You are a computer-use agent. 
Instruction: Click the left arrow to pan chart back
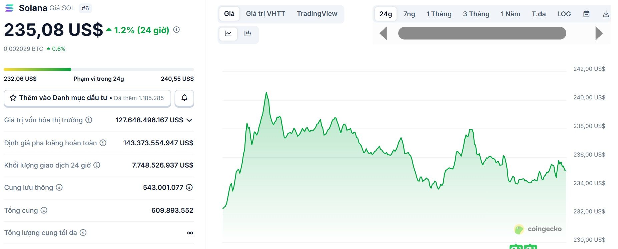coord(383,33)
